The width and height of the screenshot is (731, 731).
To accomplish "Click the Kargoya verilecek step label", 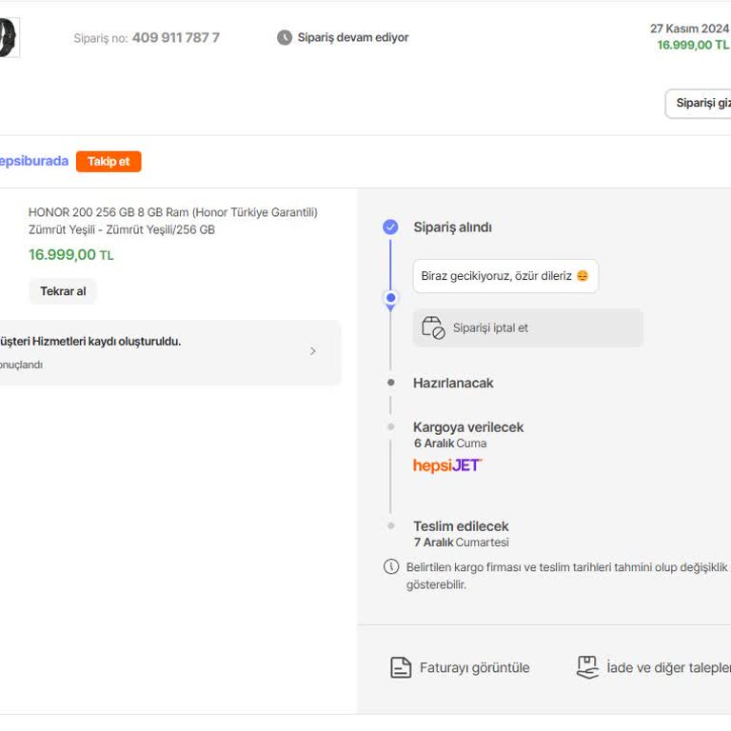I will click(x=468, y=427).
